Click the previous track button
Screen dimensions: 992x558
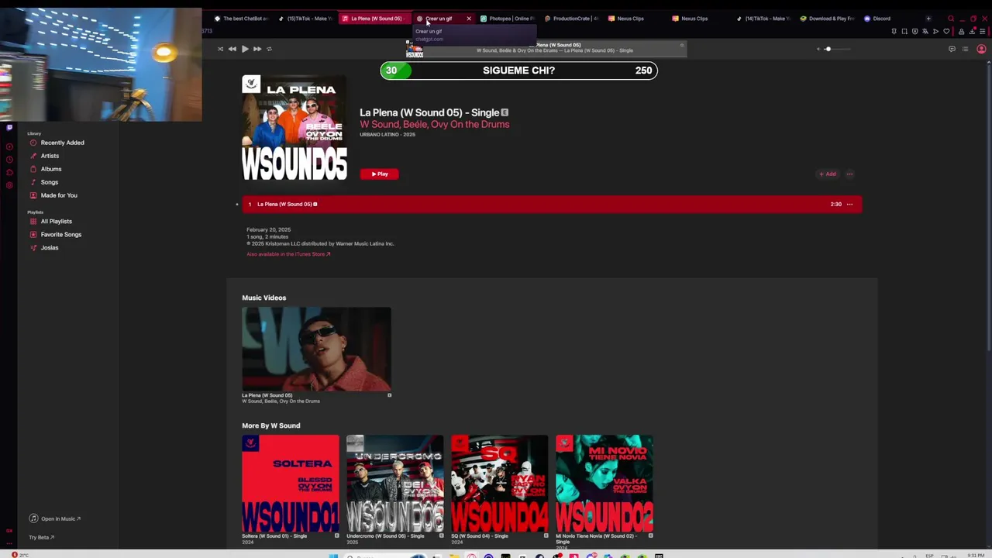click(x=232, y=49)
